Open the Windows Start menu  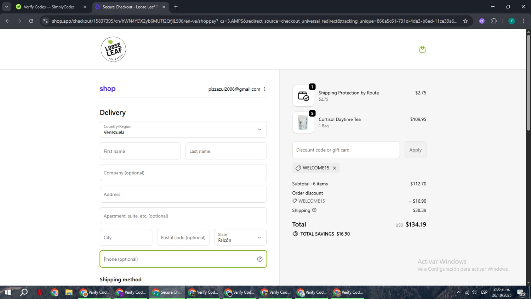[7, 292]
